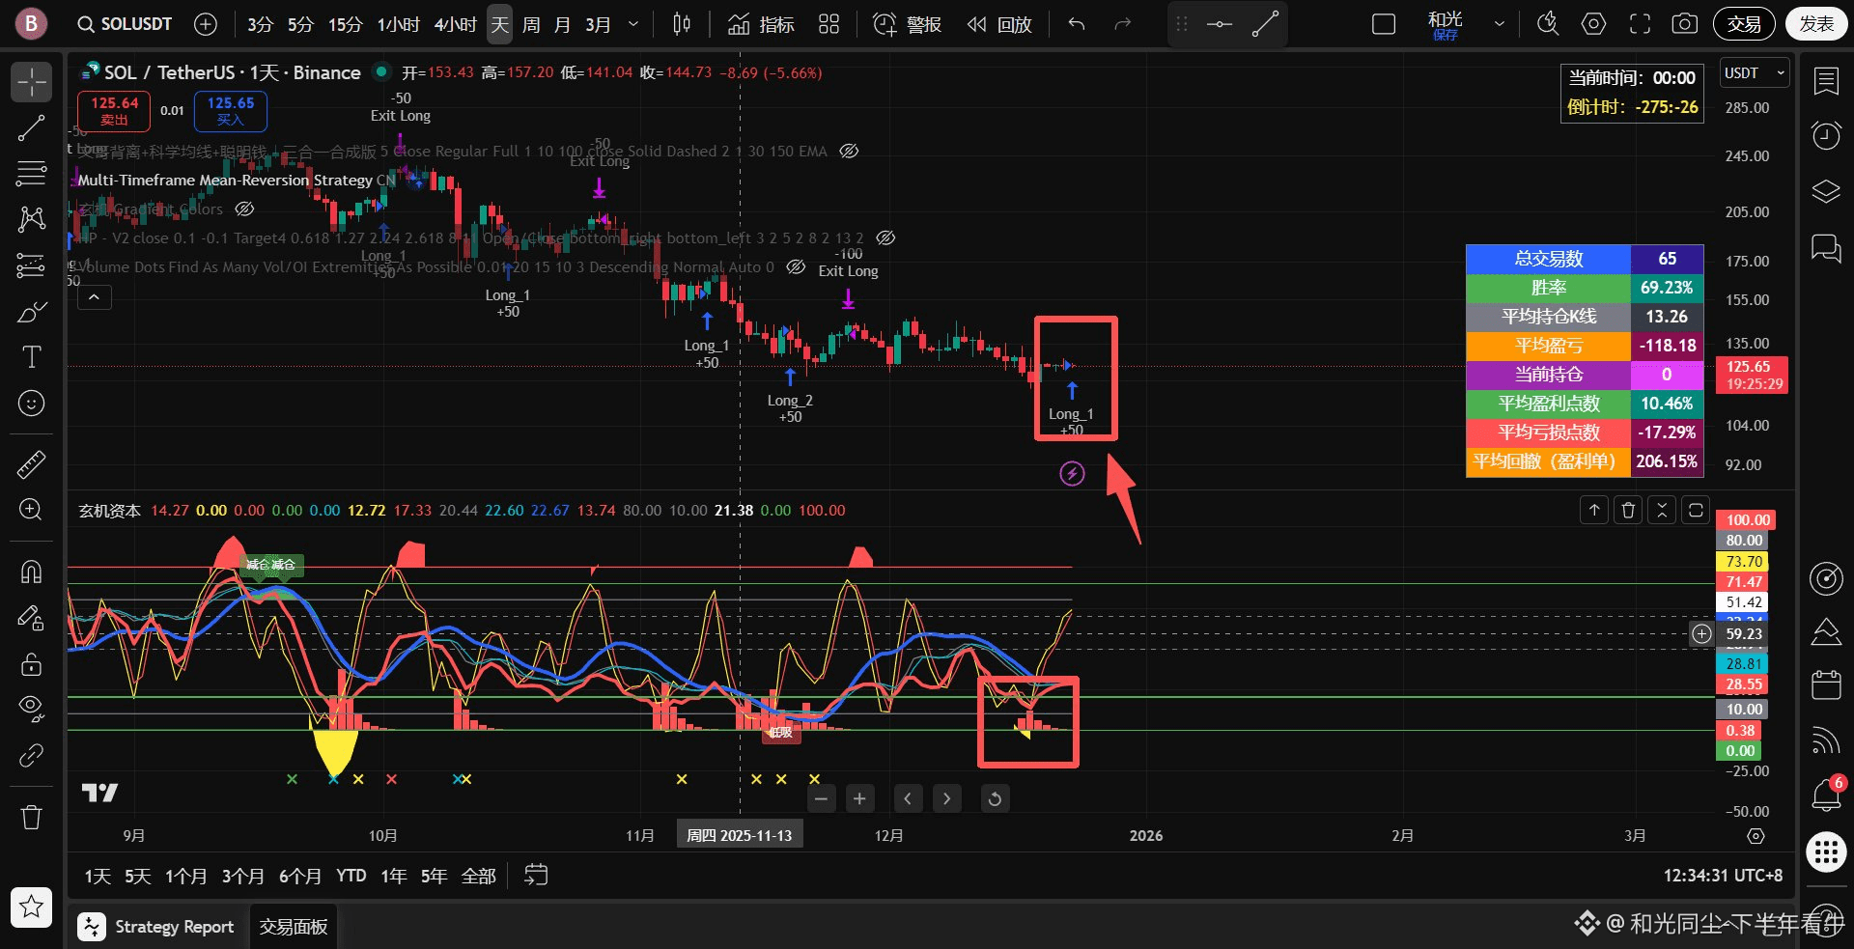This screenshot has height=949, width=1854.
Task: Open the economic calendar panel
Action: (1826, 685)
